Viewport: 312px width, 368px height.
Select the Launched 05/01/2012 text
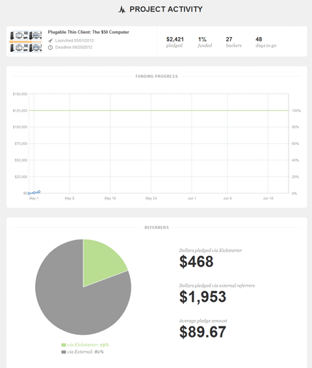tap(74, 41)
